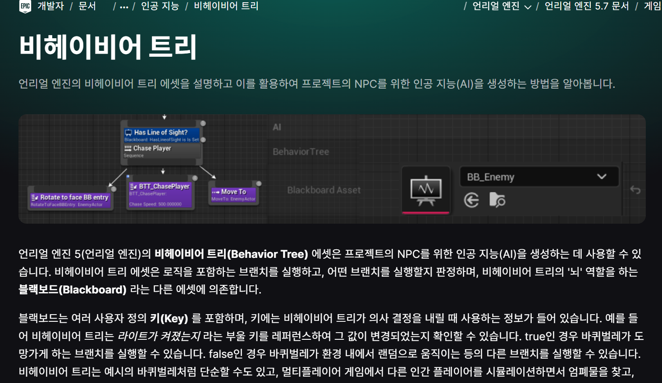Open the 언리얼 엔진 5.7 문서 link
The image size is (662, 383).
point(587,6)
